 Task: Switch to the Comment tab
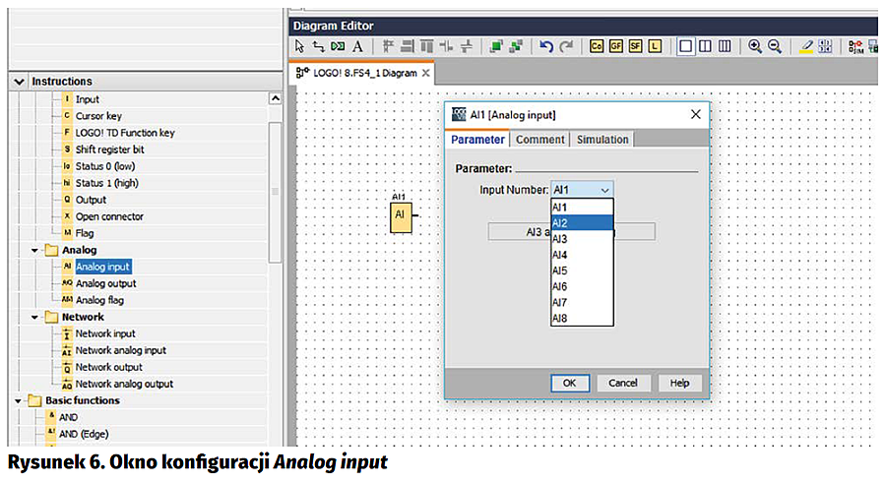(x=540, y=140)
